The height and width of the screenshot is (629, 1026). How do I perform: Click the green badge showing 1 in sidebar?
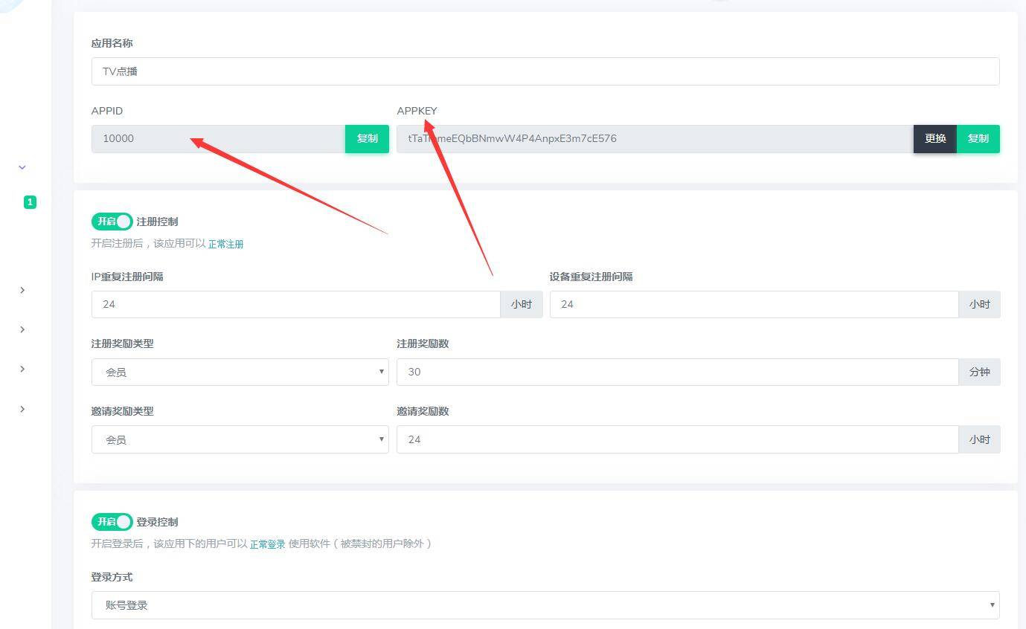click(x=30, y=202)
